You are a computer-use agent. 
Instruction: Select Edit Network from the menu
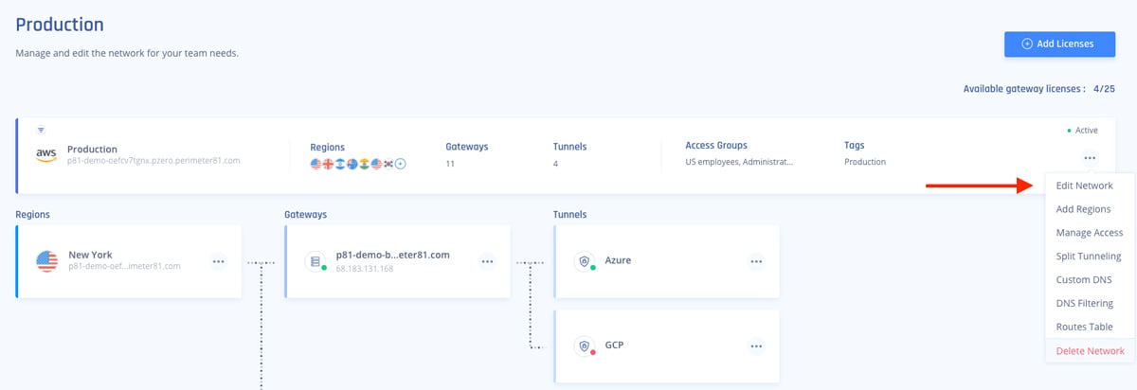(x=1084, y=186)
